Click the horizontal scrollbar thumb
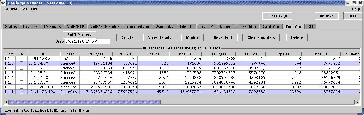 click(85, 102)
